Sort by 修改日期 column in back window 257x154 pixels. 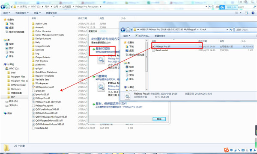click(x=82, y=18)
